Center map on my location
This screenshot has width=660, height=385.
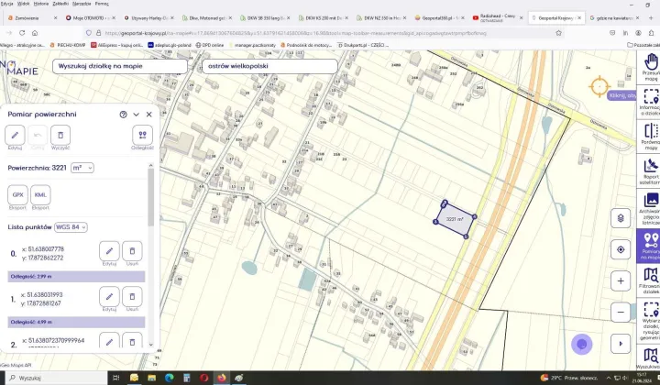click(621, 249)
